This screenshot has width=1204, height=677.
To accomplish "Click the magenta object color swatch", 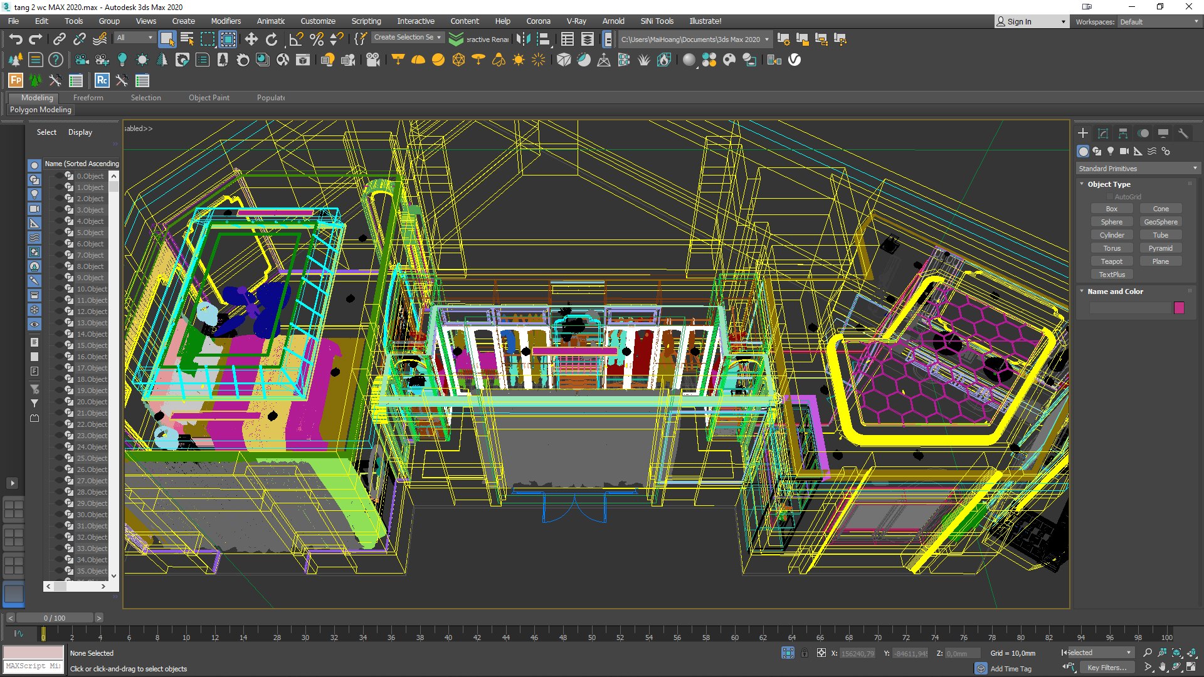I will click(x=1179, y=308).
